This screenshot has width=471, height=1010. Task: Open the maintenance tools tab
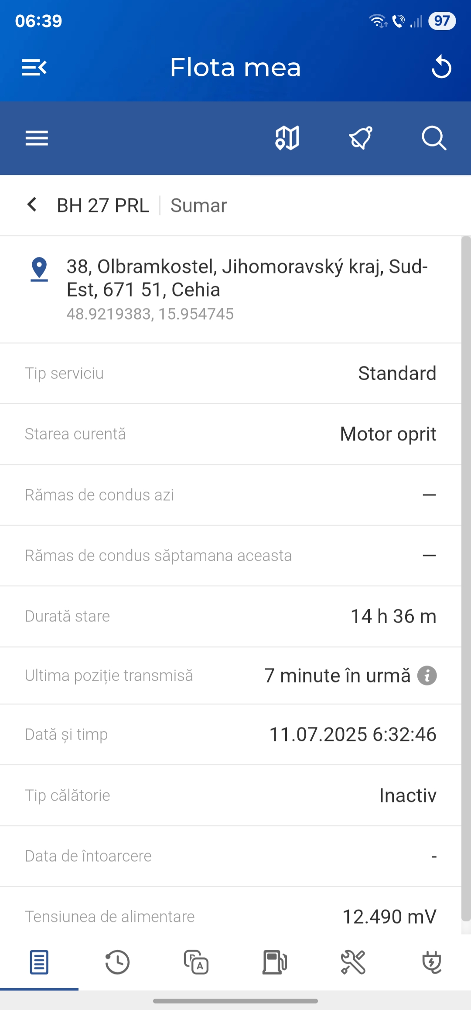coord(353,962)
